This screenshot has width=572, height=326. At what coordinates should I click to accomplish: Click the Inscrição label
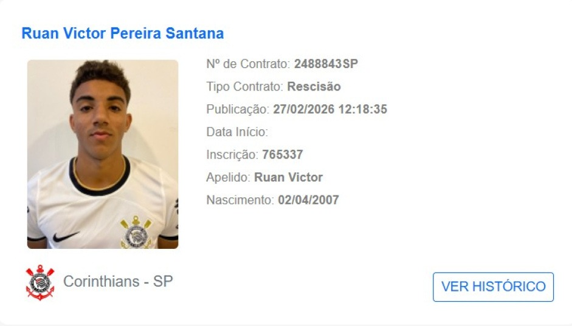click(x=232, y=154)
